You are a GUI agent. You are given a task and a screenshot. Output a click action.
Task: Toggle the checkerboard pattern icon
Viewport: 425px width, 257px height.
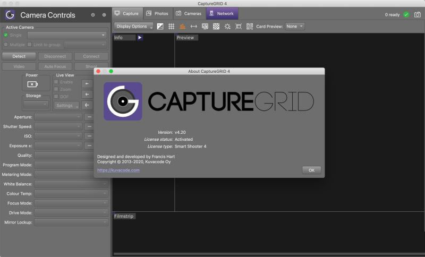(216, 26)
